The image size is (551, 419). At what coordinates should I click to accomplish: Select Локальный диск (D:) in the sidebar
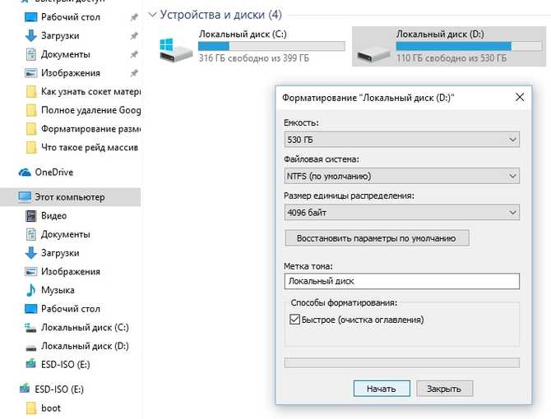77,346
